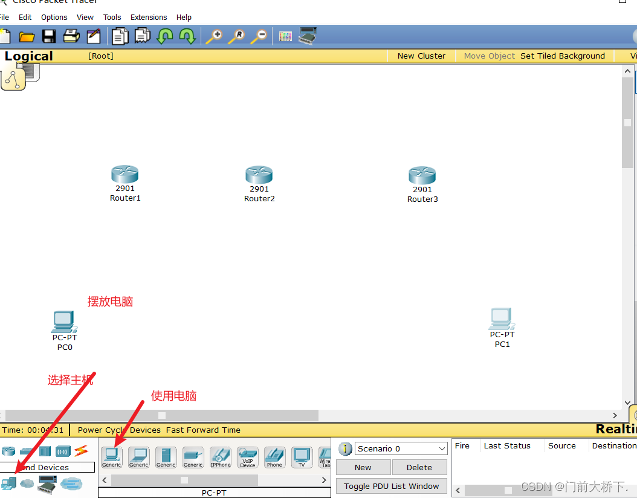
Task: Open the Scenario 0 dropdown
Action: (401, 448)
